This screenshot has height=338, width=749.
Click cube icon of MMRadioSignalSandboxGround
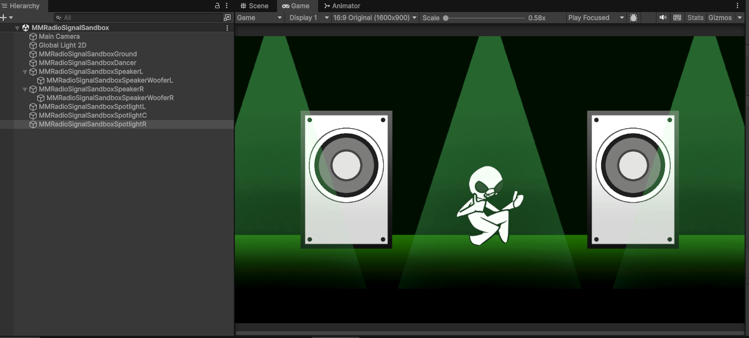coord(33,54)
